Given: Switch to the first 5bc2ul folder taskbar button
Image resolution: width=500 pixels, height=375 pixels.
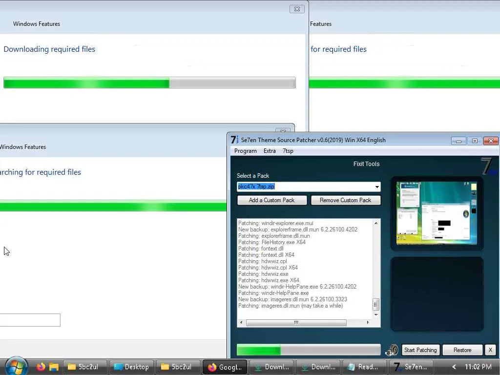Looking at the screenshot, I should pyautogui.click(x=84, y=367).
